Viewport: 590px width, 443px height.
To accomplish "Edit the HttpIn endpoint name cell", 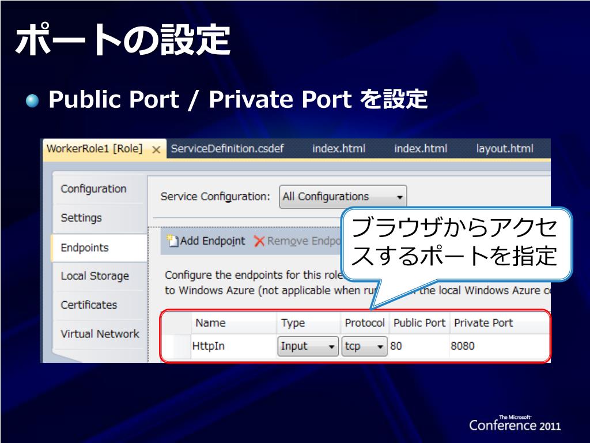I will pyautogui.click(x=233, y=346).
